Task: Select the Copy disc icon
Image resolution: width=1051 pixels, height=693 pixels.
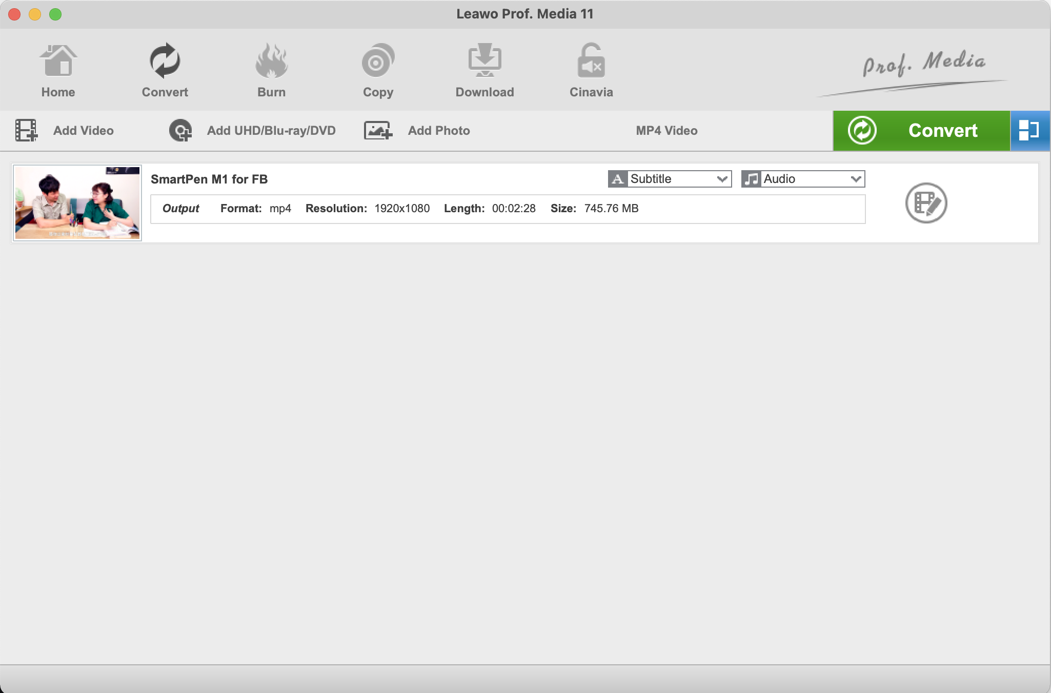Action: (378, 62)
